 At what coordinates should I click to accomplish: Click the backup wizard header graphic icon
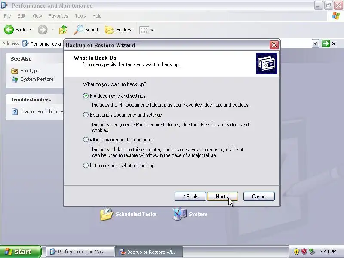267,63
